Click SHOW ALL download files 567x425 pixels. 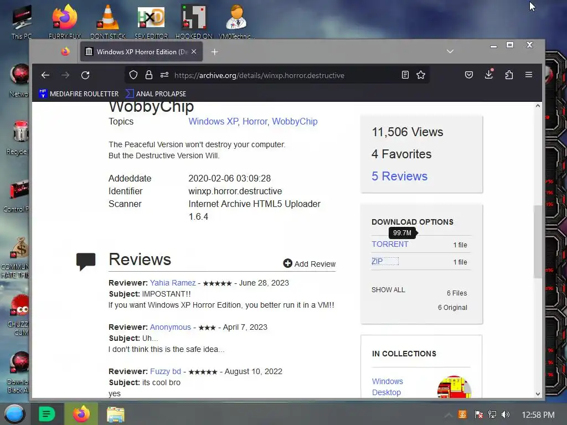(388, 290)
